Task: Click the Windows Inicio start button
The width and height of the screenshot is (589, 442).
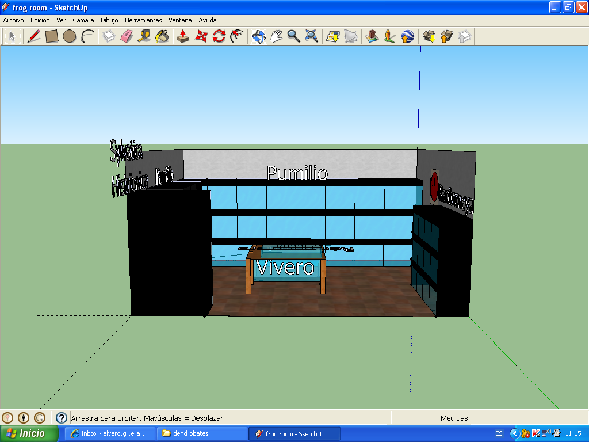Action: [x=30, y=433]
